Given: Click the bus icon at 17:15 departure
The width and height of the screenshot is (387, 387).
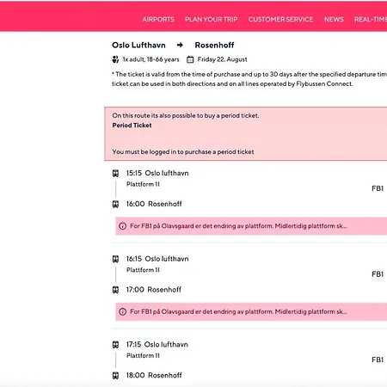Looking at the screenshot, I should pos(115,345).
